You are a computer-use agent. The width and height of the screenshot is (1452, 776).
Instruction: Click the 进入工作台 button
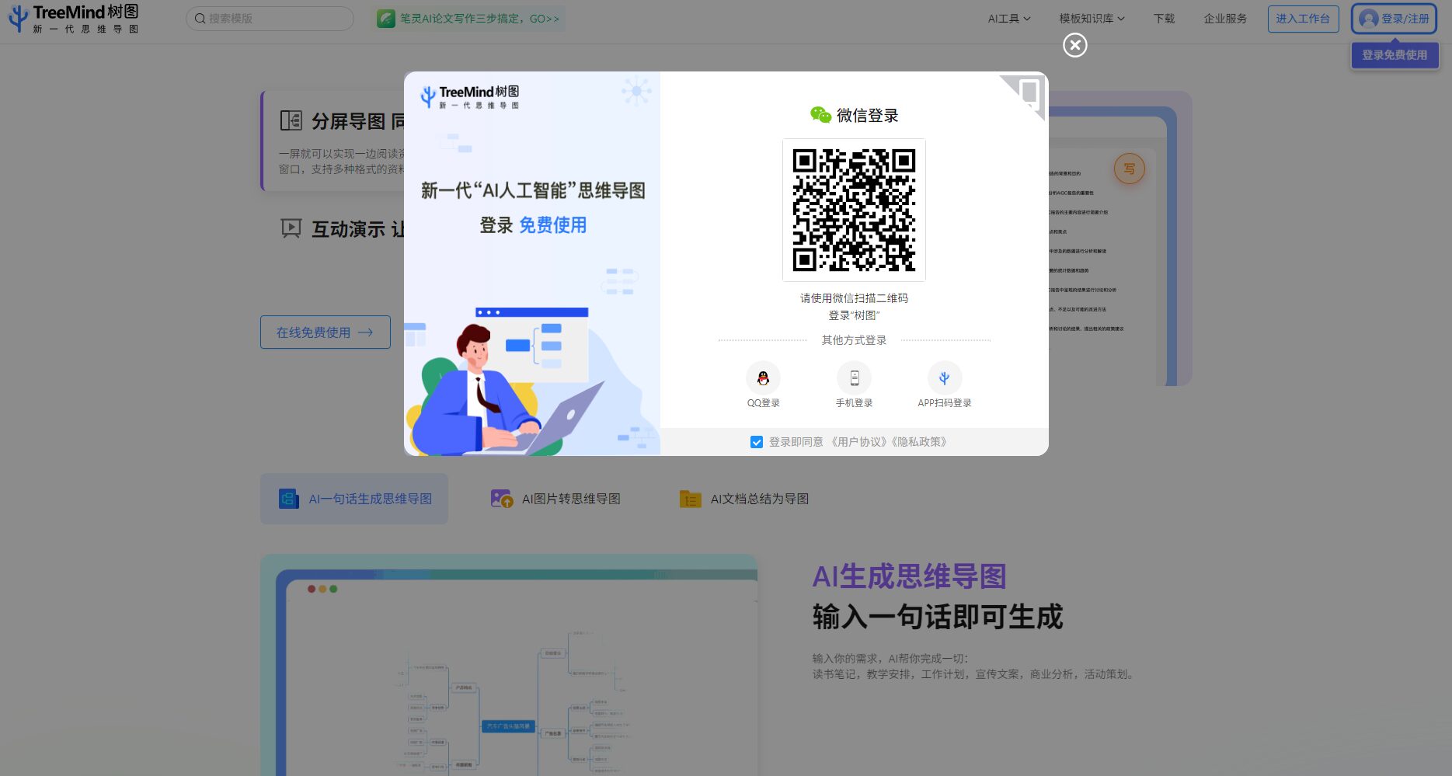[1303, 19]
